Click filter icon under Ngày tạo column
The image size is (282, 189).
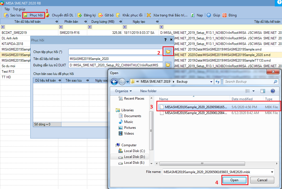(125, 27)
